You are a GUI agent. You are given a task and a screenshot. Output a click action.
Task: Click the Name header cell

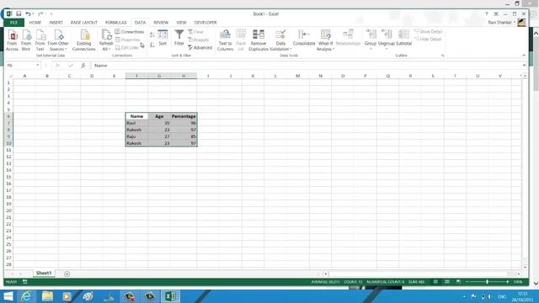coord(136,116)
